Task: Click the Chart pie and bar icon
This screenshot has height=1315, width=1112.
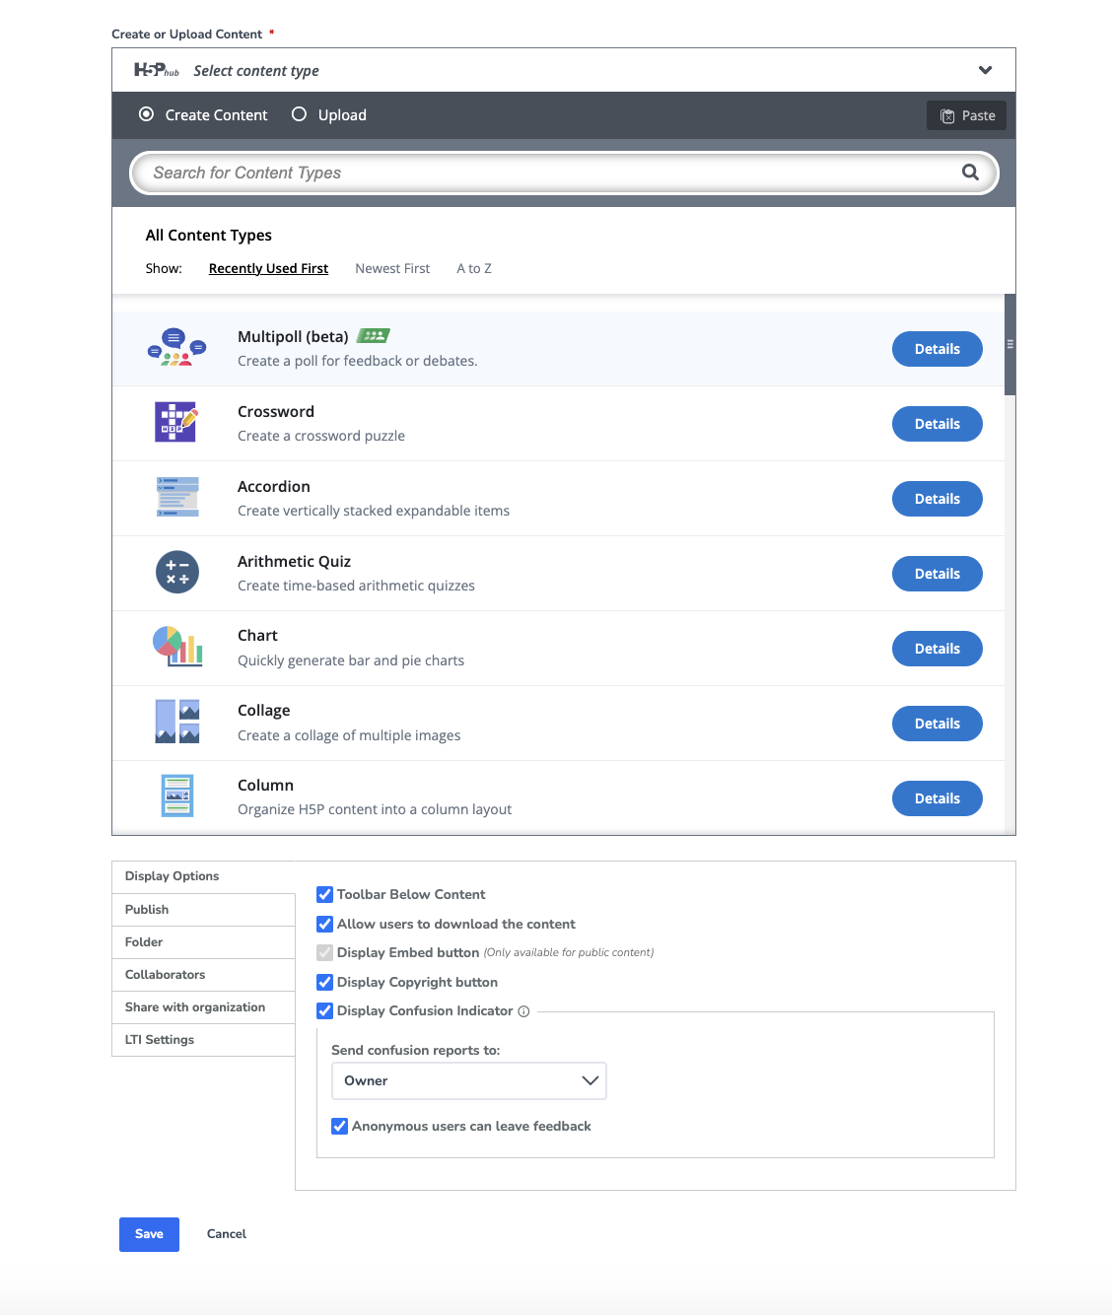Action: (177, 647)
